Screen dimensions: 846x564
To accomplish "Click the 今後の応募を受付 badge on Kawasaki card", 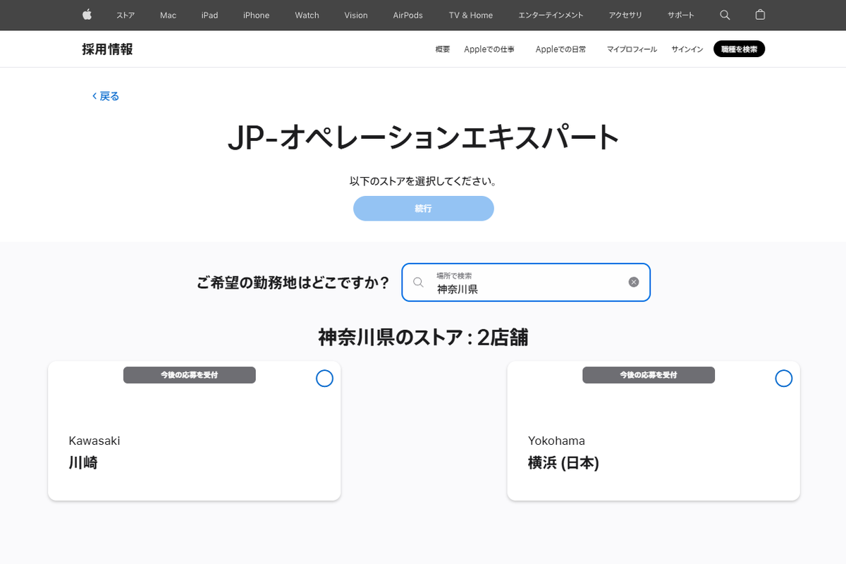I will [189, 375].
